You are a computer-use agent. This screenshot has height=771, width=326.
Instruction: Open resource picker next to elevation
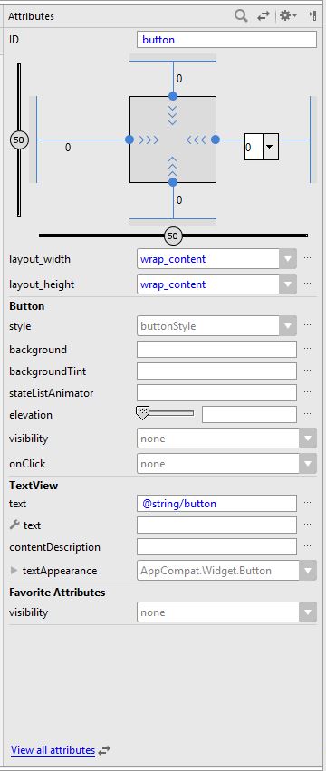[307, 414]
